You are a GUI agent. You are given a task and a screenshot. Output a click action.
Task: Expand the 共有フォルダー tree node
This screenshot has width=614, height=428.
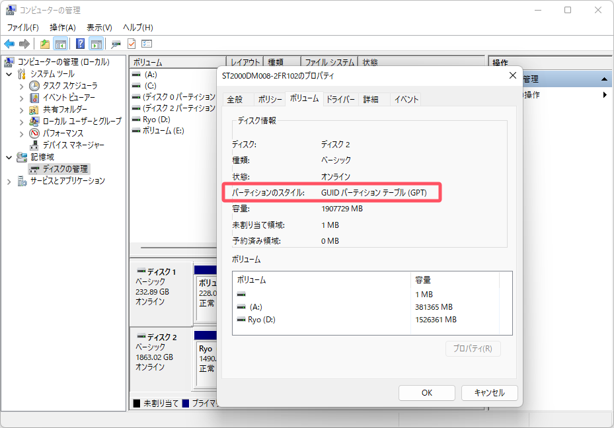(22, 110)
